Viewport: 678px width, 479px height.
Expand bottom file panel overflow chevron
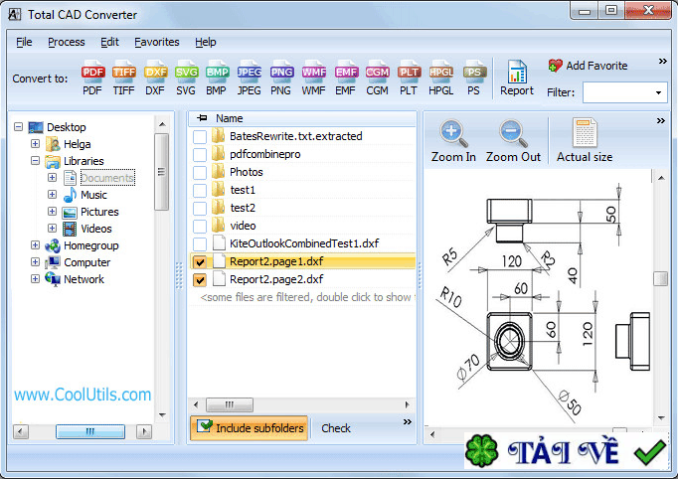pos(408,422)
